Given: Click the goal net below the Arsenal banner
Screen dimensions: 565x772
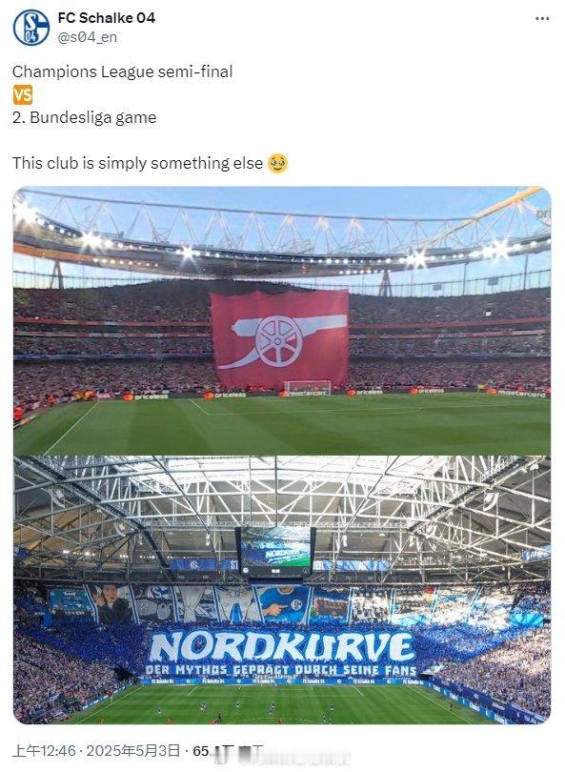Looking at the screenshot, I should [307, 388].
